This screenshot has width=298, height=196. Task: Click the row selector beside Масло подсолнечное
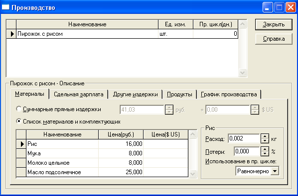21,172
